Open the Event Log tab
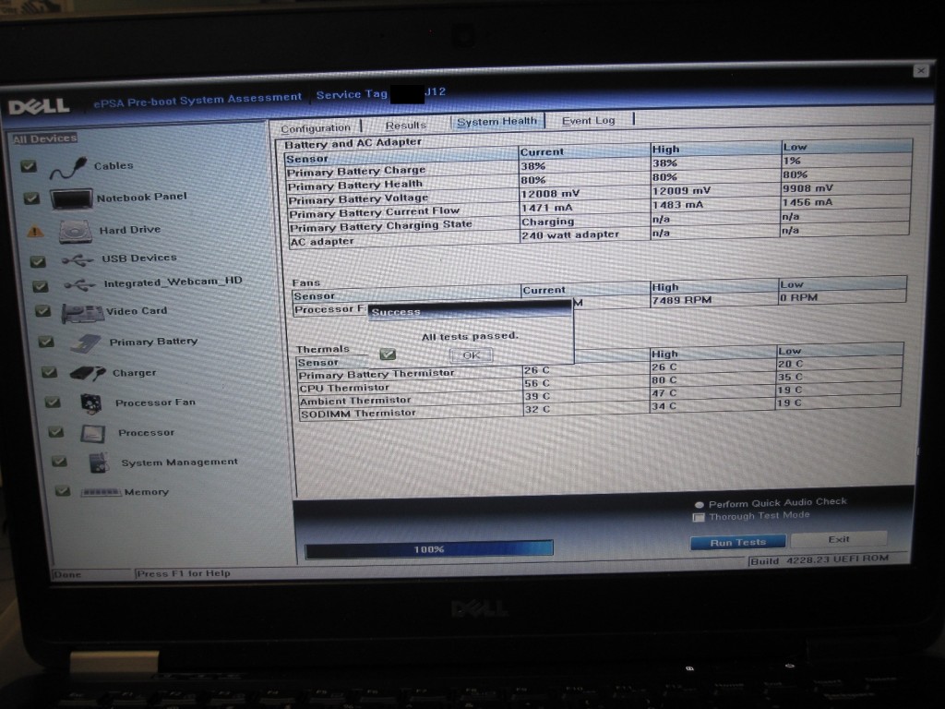 [588, 120]
